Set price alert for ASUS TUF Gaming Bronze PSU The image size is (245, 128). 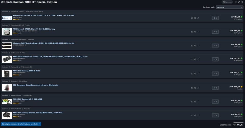tap(195, 116)
